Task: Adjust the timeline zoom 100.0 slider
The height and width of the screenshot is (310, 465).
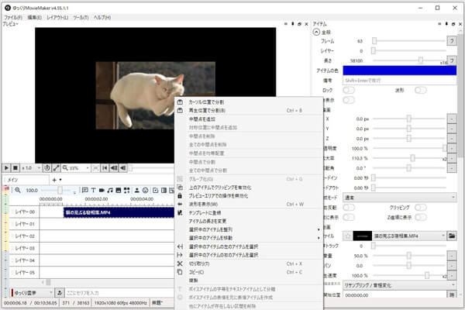Action: (x=60, y=190)
